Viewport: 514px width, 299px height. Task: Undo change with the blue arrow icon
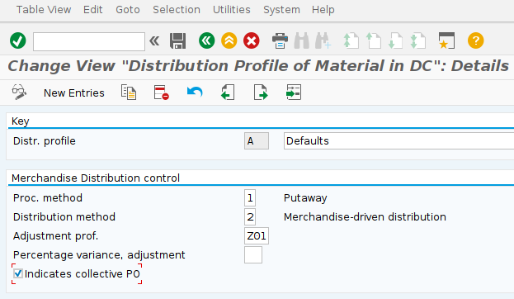195,93
